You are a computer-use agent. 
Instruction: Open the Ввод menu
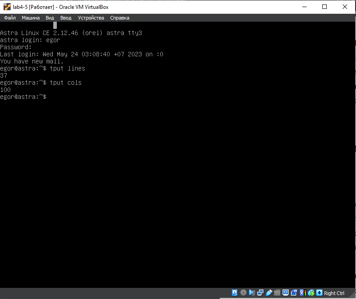(x=66, y=18)
